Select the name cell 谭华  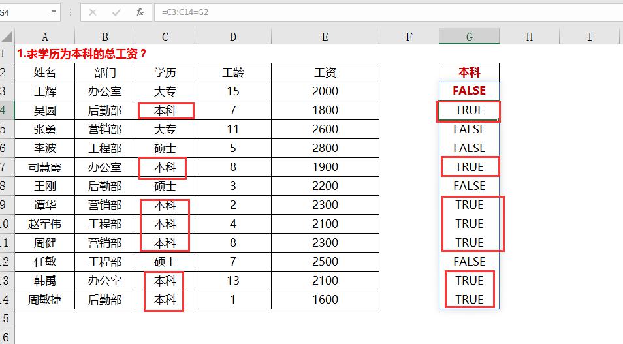[x=45, y=205]
